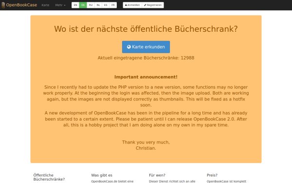Switch language to EN
Screen dimensions: 292x183
[x=75, y=5]
